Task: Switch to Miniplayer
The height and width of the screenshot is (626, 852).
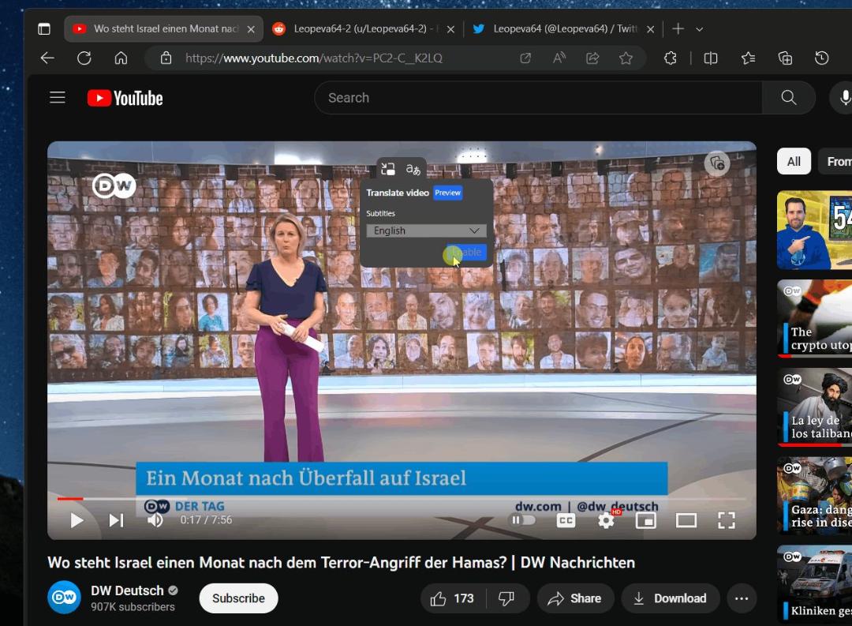Action: [645, 520]
